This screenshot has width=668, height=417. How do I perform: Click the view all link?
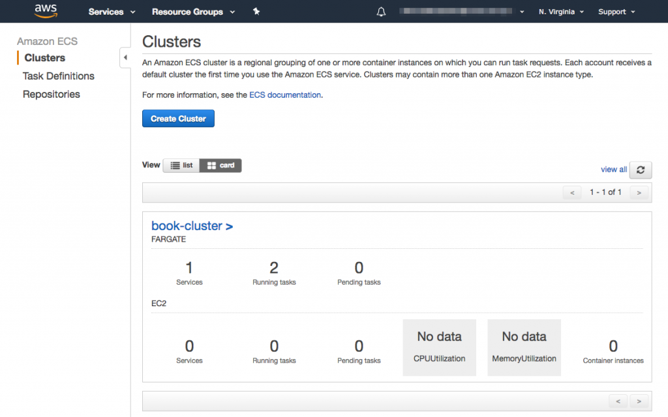click(613, 169)
